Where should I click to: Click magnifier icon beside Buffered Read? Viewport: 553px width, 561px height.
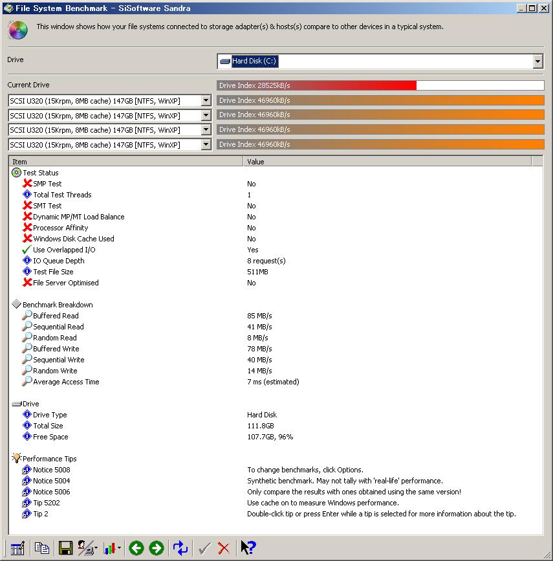pyautogui.click(x=27, y=315)
